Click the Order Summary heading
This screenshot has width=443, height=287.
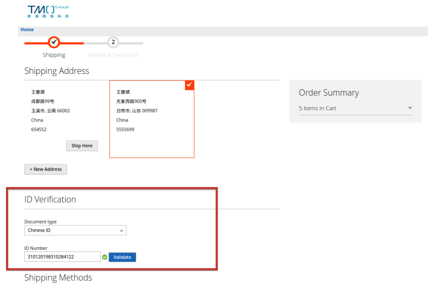click(329, 93)
